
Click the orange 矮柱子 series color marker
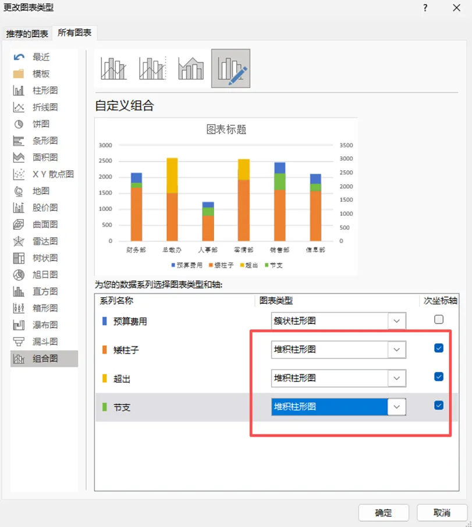click(x=105, y=350)
